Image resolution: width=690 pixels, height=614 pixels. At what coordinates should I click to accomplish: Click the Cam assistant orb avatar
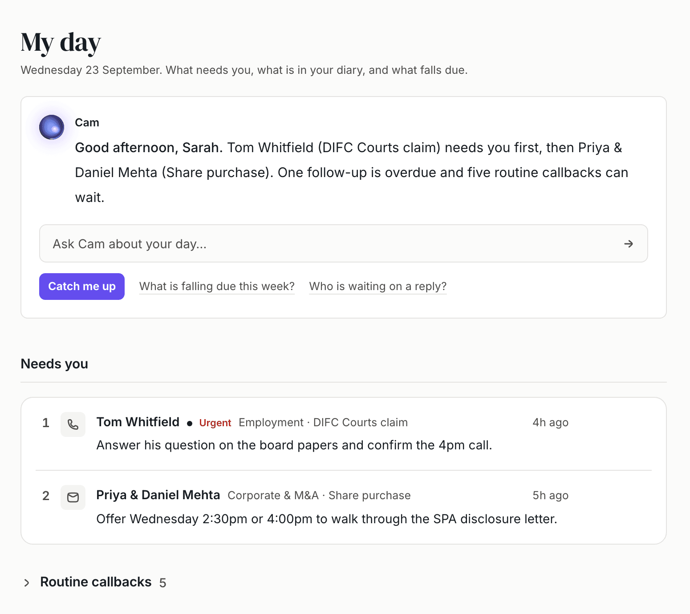click(52, 127)
